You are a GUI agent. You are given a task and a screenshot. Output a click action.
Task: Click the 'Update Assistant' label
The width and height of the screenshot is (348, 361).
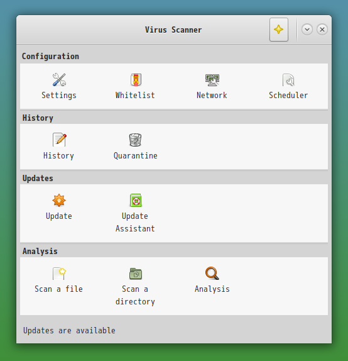point(135,222)
